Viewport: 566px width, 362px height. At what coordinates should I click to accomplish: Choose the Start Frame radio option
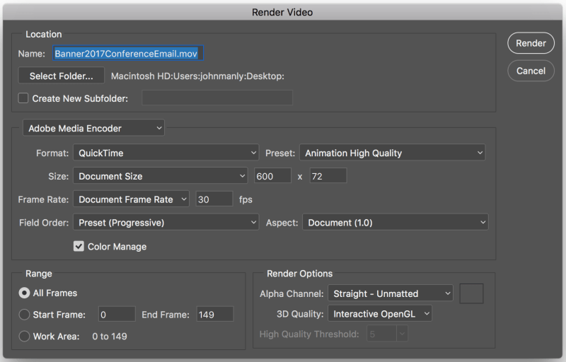[25, 315]
